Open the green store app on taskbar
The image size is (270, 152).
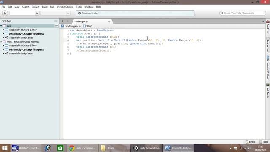click(x=60, y=148)
